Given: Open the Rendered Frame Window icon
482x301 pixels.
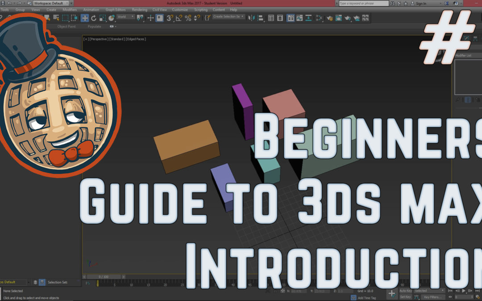Looking at the screenshot, I should click(339, 18).
